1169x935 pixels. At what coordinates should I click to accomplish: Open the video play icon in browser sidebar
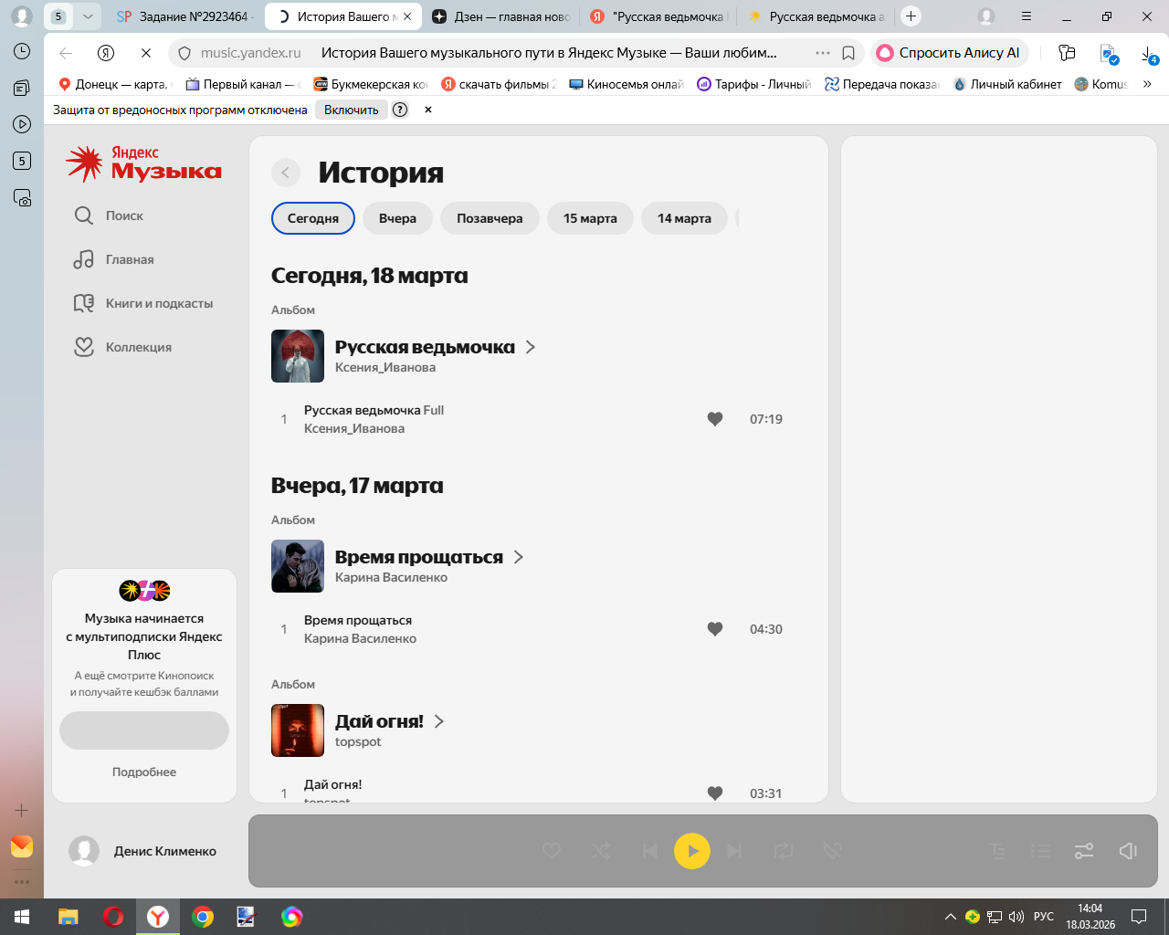(22, 124)
